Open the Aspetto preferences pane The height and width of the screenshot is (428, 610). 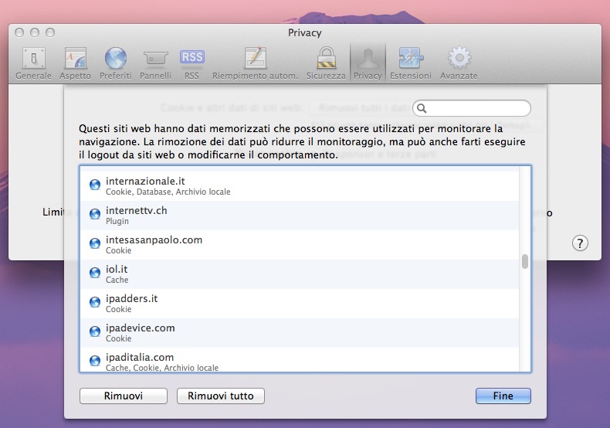75,64
